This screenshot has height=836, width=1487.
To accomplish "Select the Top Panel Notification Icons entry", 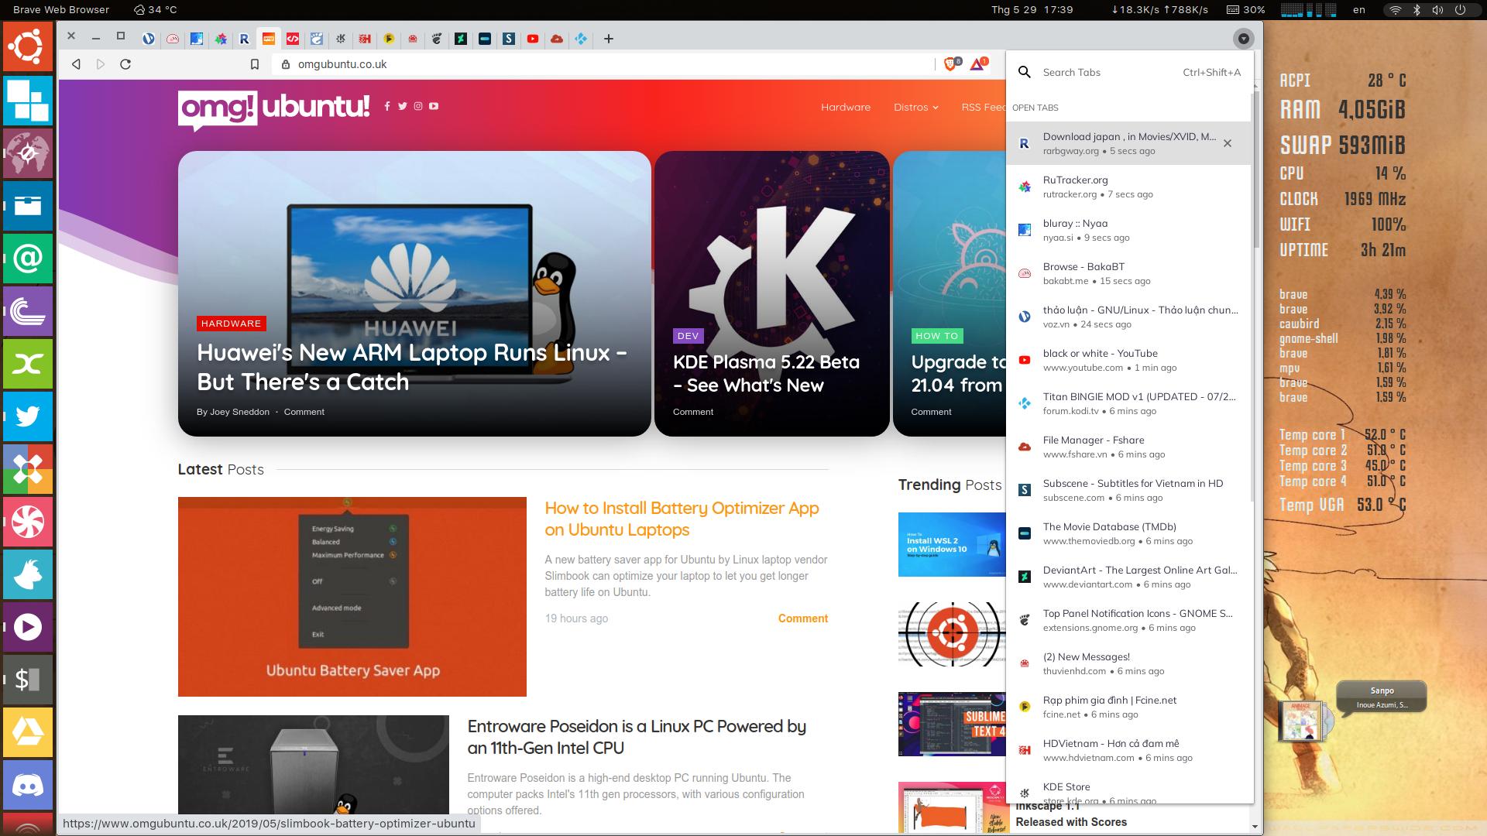I will (1128, 620).
